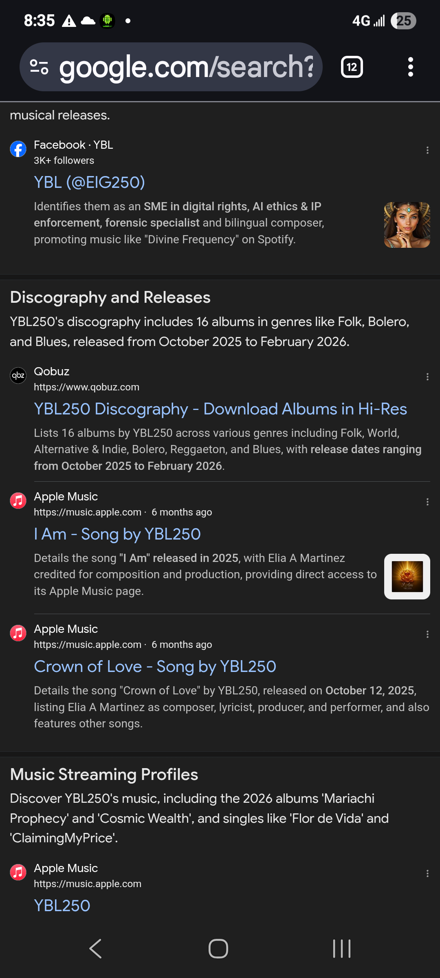
Task: Tap the google.com/search address bar
Action: tap(185, 67)
